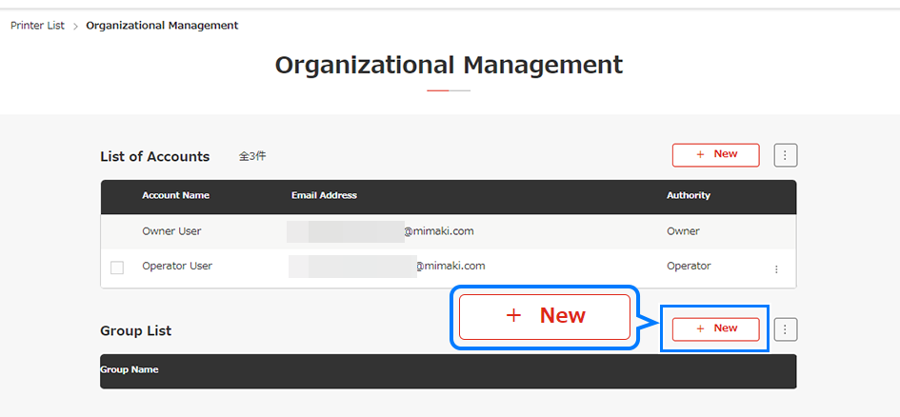This screenshot has height=417, width=900.
Task: Tick the checkbox for Operator User
Action: (117, 268)
